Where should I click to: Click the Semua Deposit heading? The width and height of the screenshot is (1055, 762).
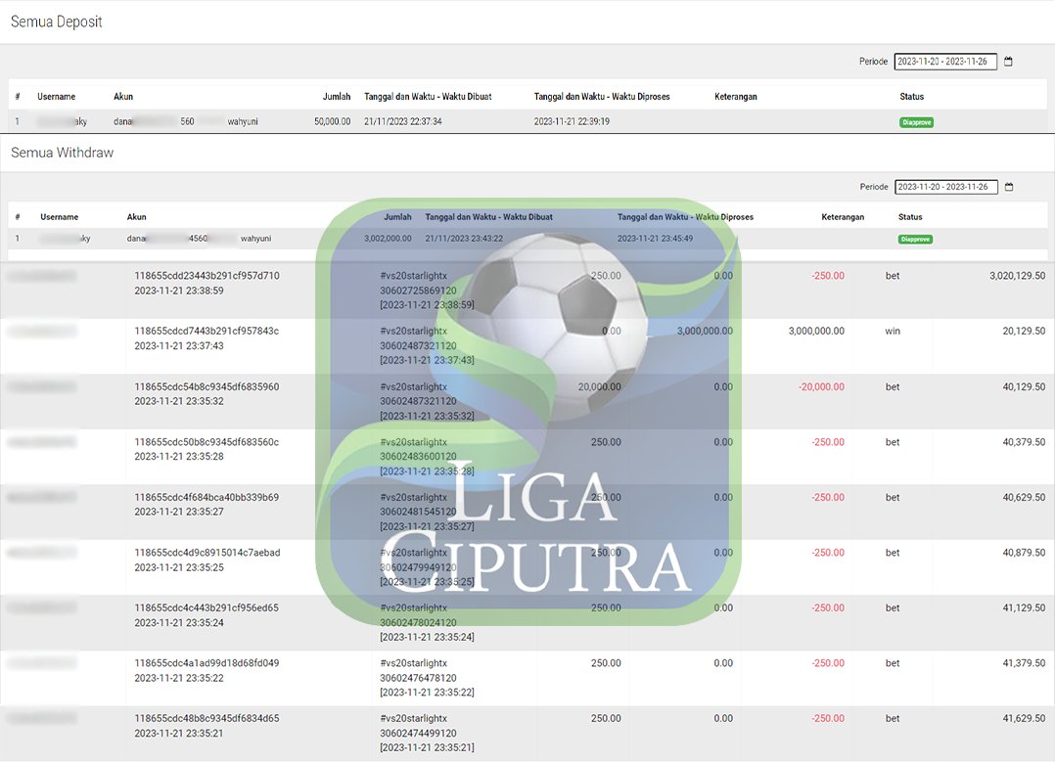point(57,22)
